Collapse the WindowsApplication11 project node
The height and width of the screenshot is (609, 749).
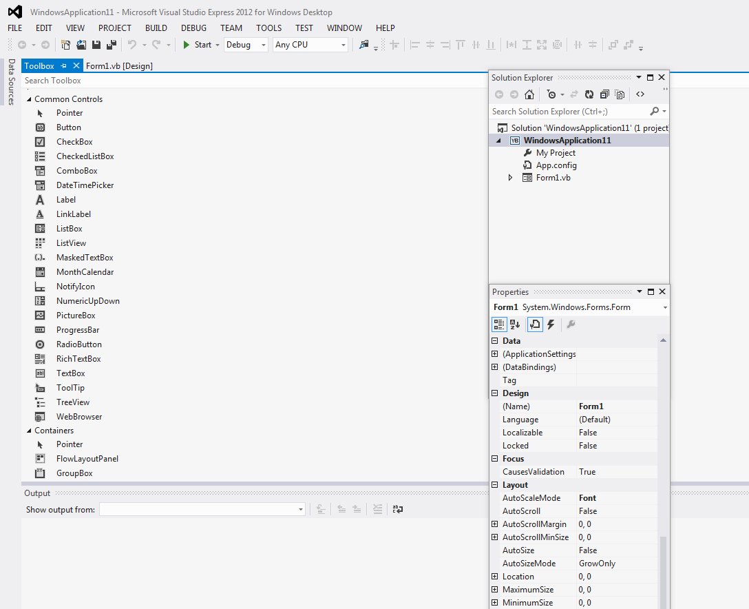tap(498, 141)
